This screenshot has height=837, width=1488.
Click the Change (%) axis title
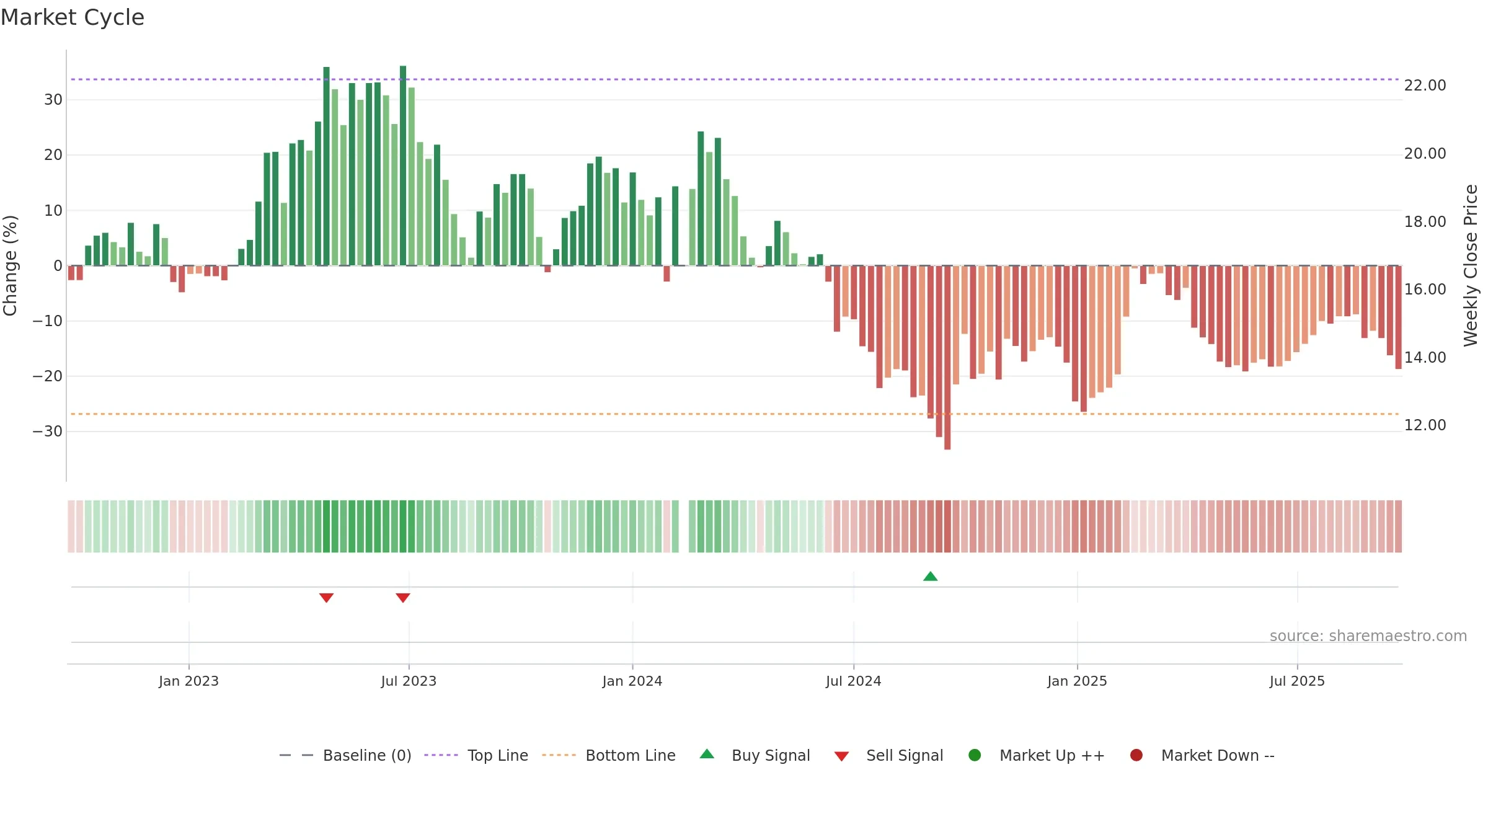click(10, 265)
